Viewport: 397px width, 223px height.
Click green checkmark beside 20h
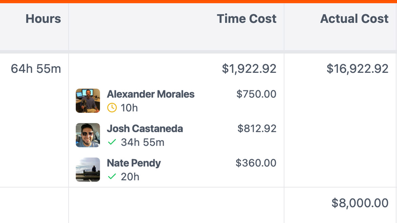(x=112, y=177)
